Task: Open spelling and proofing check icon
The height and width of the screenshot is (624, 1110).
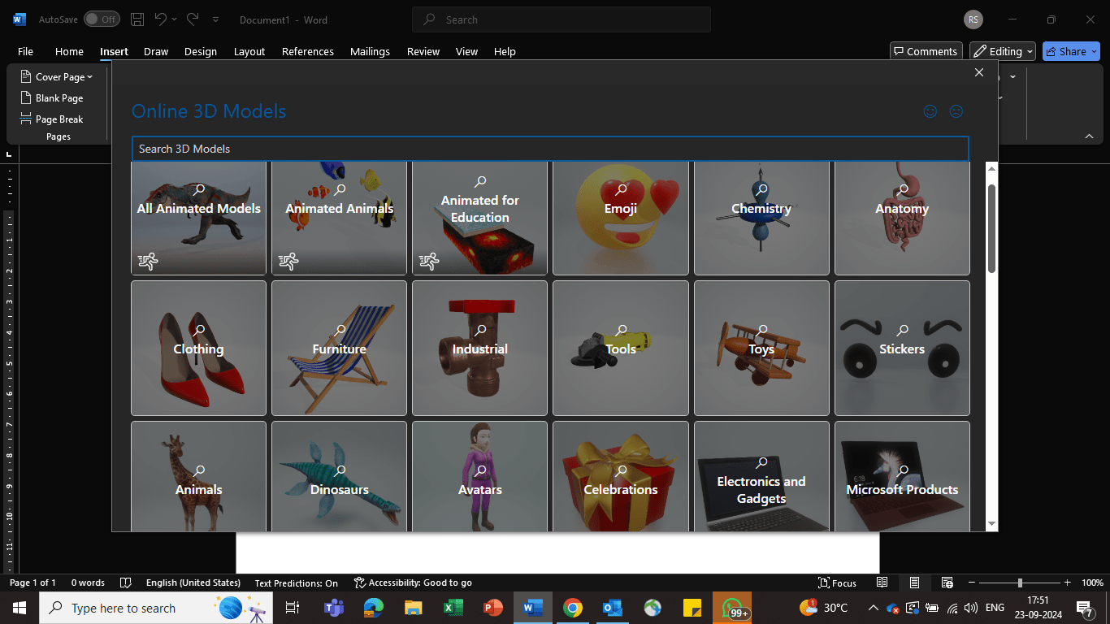Action: (126, 583)
